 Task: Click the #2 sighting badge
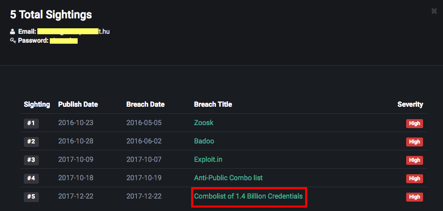click(31, 141)
